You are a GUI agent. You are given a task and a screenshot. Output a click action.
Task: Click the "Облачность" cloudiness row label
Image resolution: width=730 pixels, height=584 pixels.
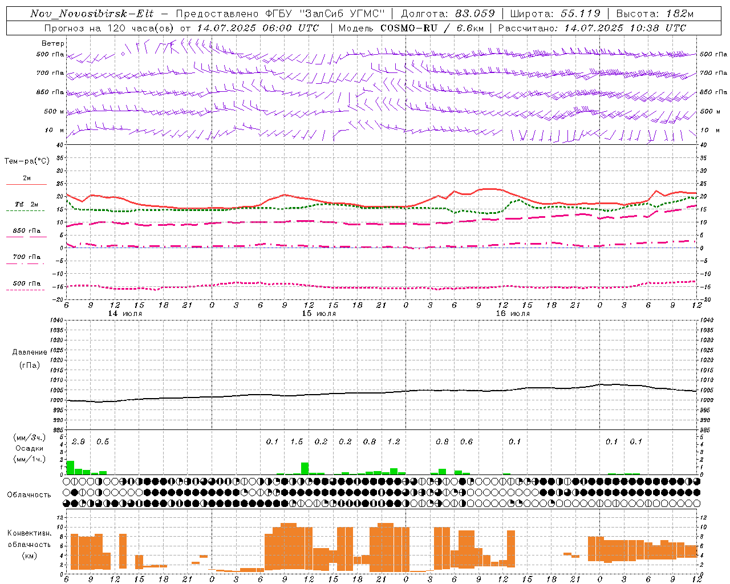(x=29, y=495)
